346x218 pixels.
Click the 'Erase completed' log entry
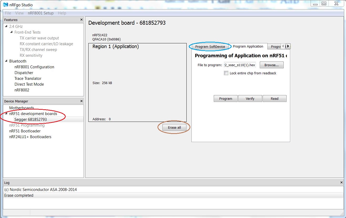pos(19,195)
